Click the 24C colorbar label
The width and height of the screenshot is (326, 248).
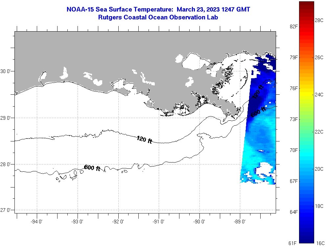pyautogui.click(x=319, y=95)
